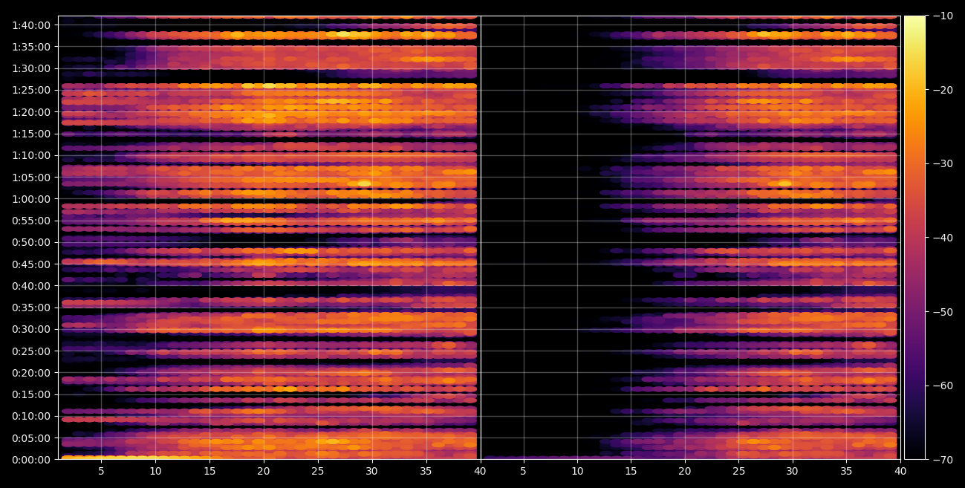The image size is (965, 488).
Task: Click x-axis label 15 under right spectrogram
Action: click(631, 471)
